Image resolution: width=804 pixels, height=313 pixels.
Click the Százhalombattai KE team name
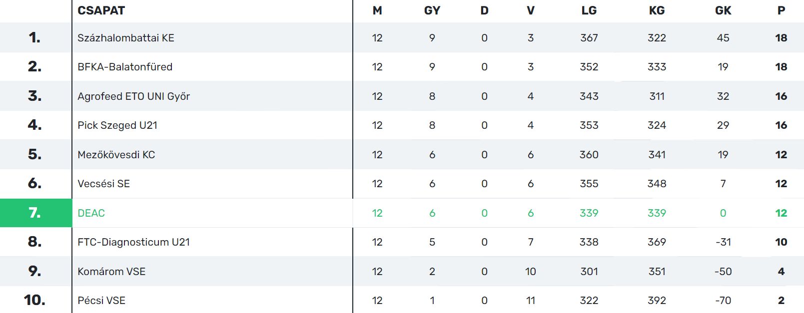point(125,38)
